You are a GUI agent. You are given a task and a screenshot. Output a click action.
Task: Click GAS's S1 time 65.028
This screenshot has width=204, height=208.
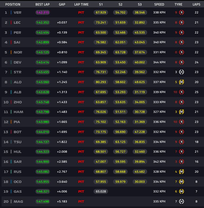point(101,191)
